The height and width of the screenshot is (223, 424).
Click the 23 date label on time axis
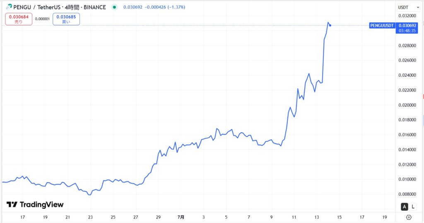90,217
